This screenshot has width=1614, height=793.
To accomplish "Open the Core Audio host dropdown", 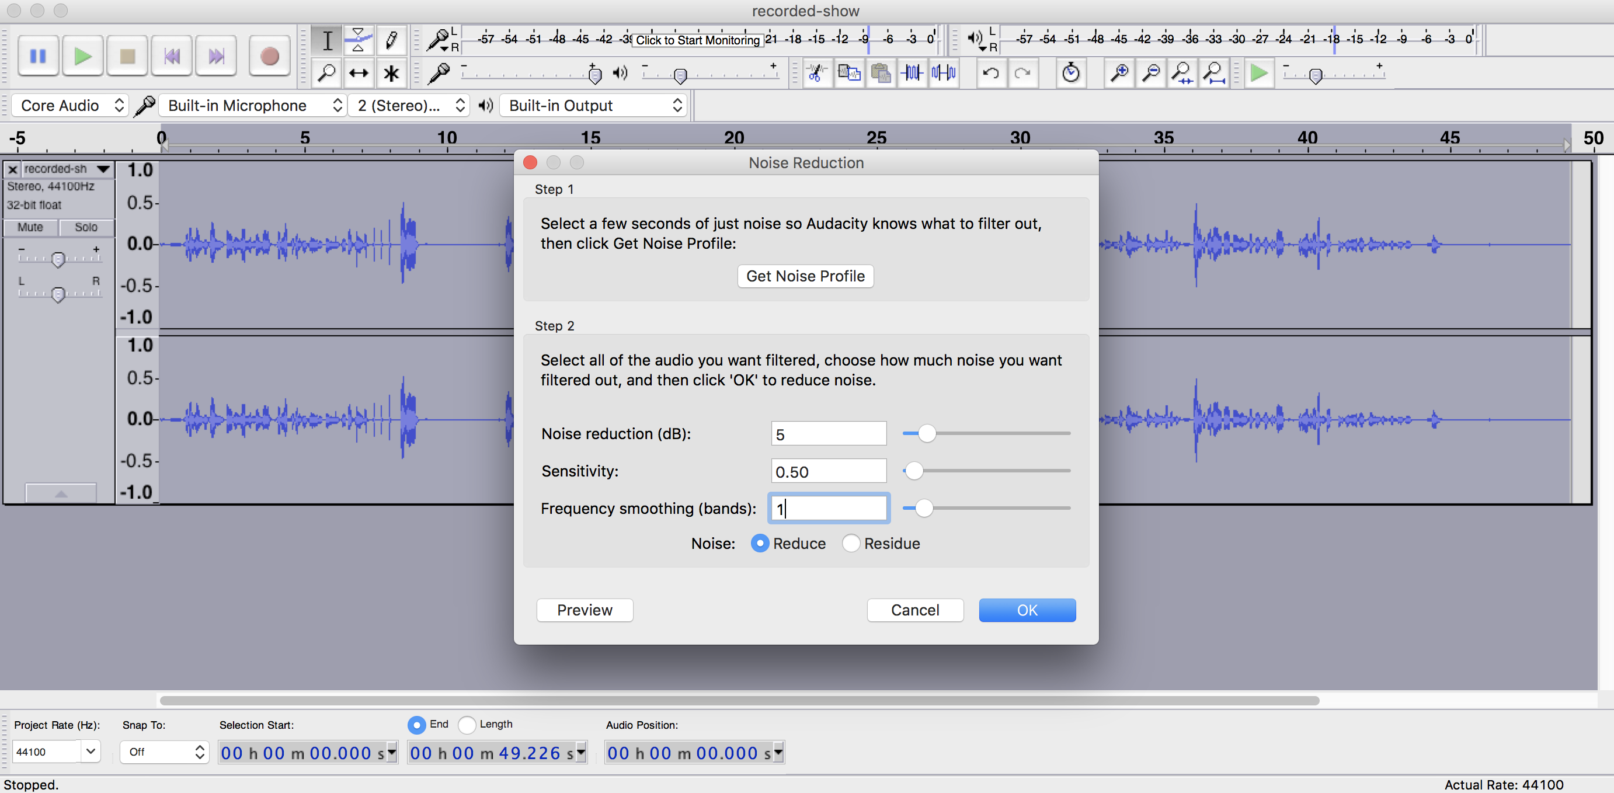I will coord(70,105).
